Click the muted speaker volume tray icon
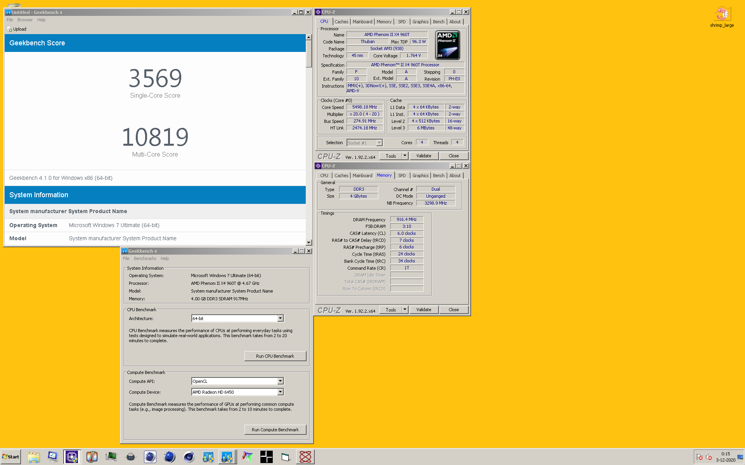This screenshot has height=465, width=745. tap(709, 457)
